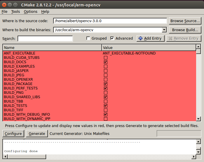Enable BUILD_JPEG checkbox

[106, 75]
